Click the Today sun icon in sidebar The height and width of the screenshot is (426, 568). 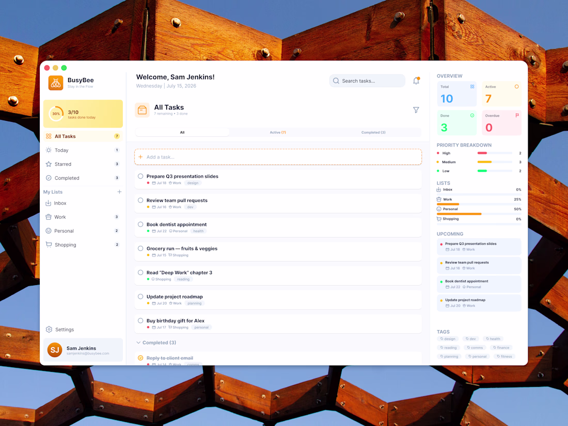49,150
